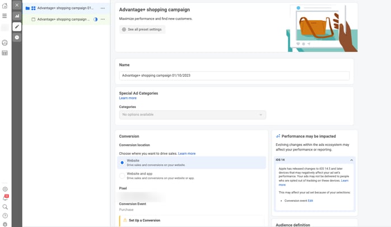The image size is (391, 227).
Task: Click Set Up a Conversion
Action: pyautogui.click(x=145, y=220)
